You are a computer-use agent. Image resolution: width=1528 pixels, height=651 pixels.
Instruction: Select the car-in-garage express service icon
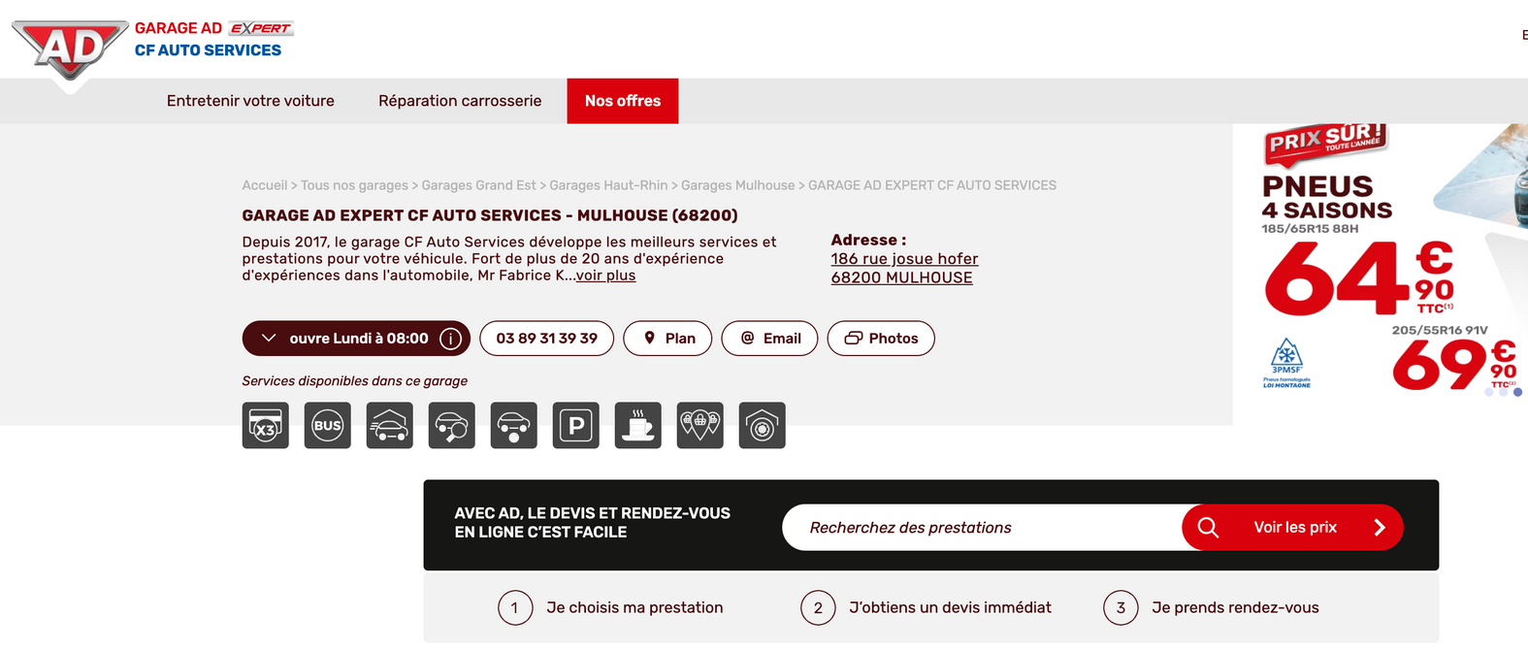(390, 425)
